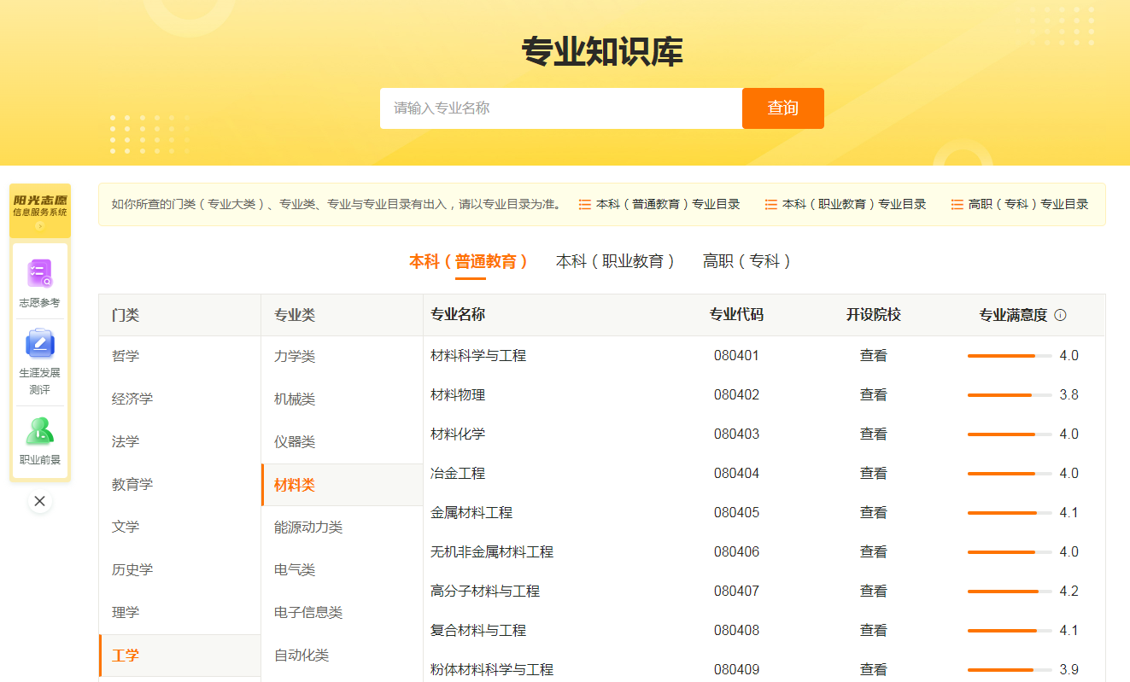The height and width of the screenshot is (682, 1130).
Task: Click satisfaction bar for 高分子材料与工程 (4.2)
Action: pos(1010,592)
